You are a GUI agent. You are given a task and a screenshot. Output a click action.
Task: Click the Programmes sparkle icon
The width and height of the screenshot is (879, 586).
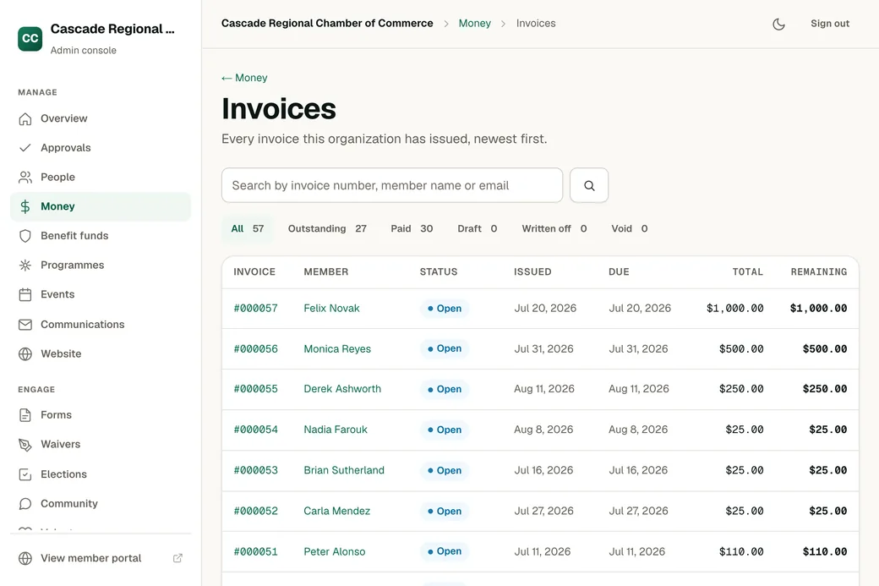[25, 266]
